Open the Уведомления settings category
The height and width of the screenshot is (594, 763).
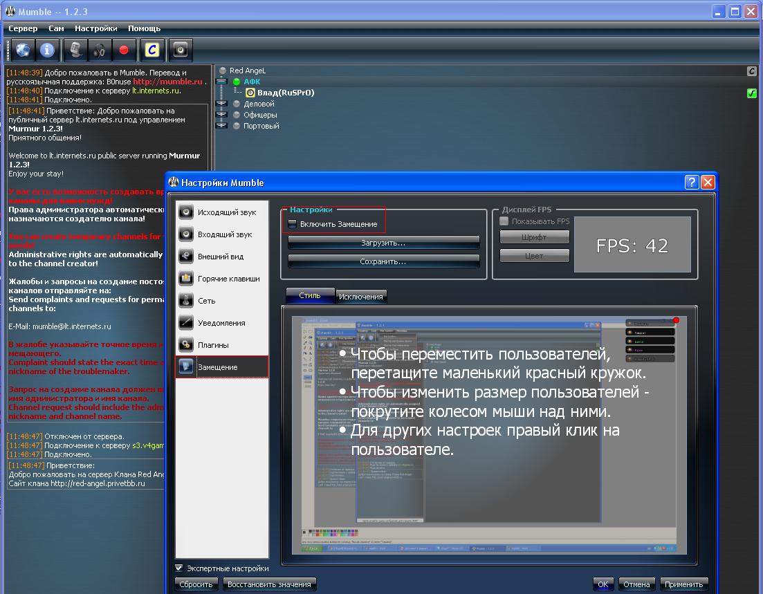[x=222, y=323]
